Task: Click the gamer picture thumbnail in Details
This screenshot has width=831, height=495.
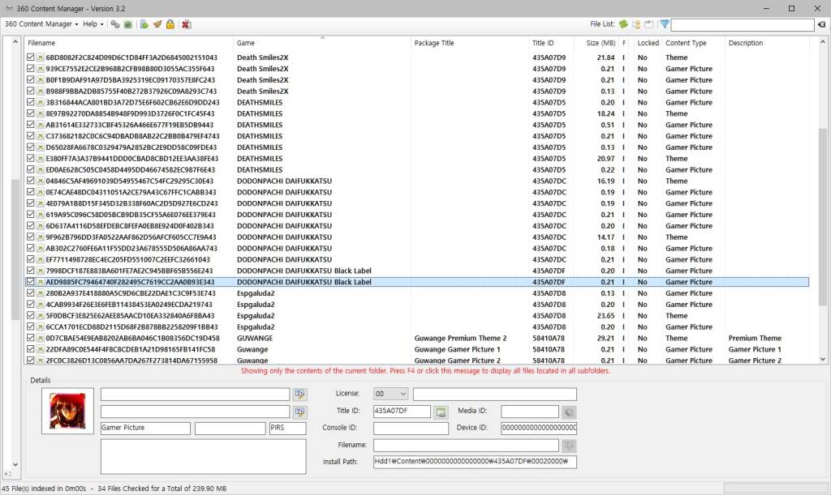Action: 67,411
